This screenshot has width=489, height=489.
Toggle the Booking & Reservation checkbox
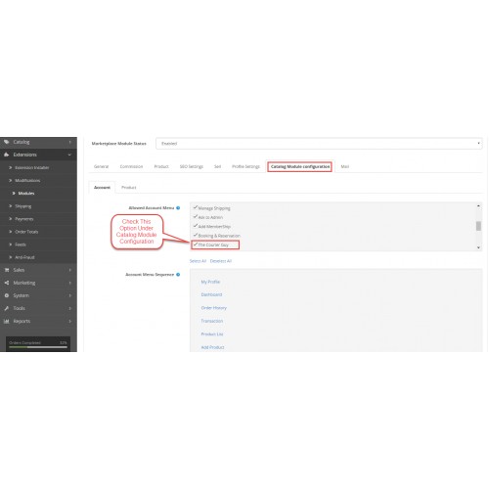[196, 235]
